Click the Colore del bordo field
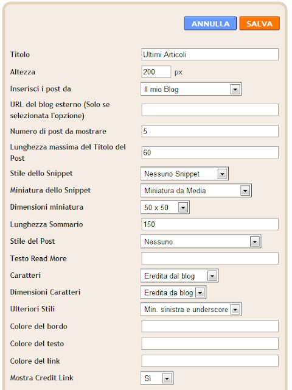 pyautogui.click(x=210, y=327)
